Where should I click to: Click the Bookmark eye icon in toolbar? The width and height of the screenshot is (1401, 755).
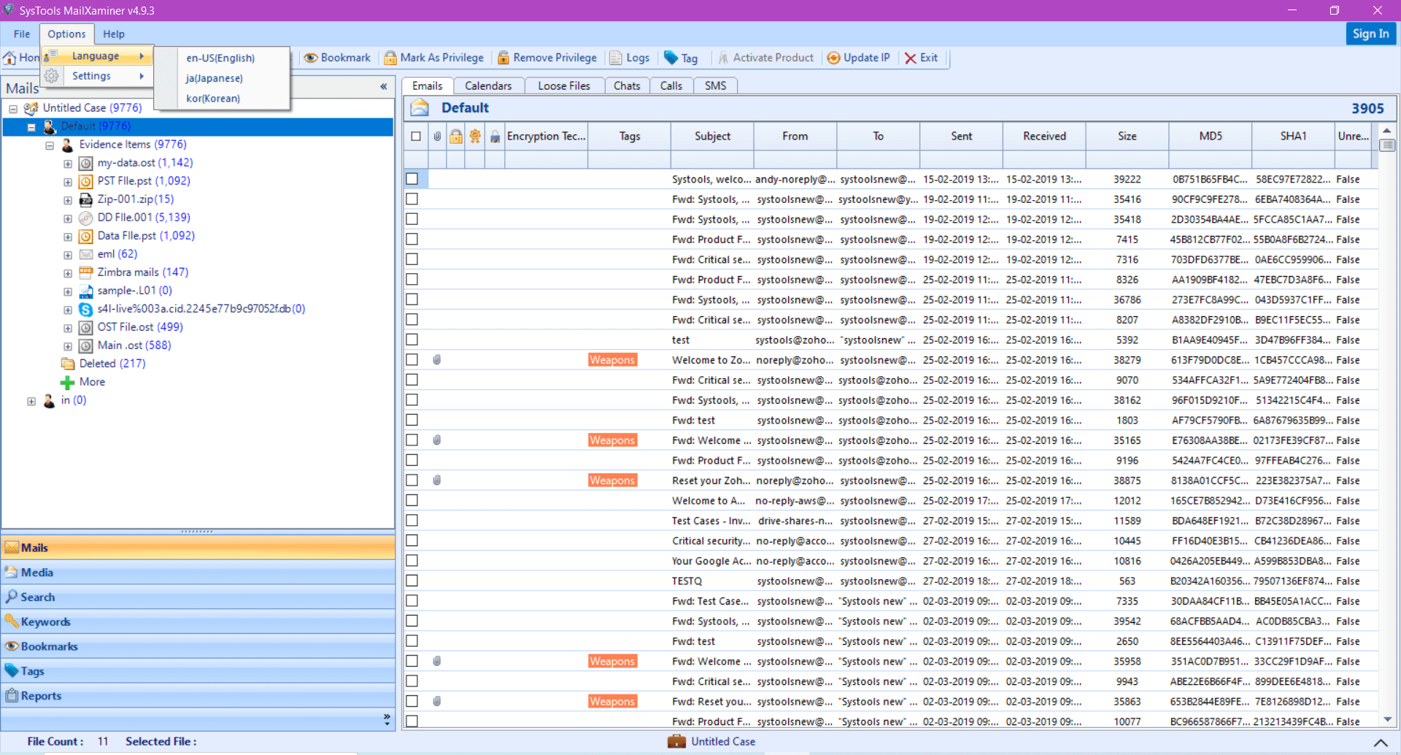point(311,58)
